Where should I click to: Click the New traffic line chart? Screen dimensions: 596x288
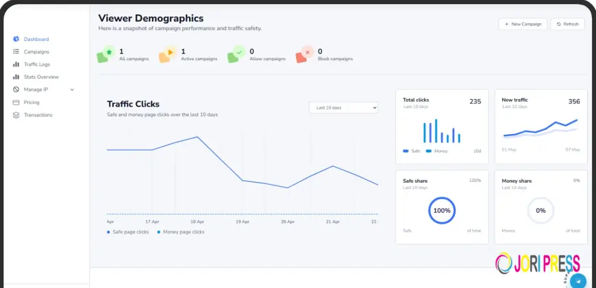[541, 128]
